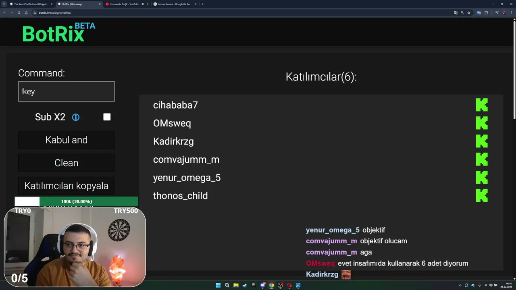The width and height of the screenshot is (516, 290).
Task: Click the Clean button
Action: click(67, 163)
